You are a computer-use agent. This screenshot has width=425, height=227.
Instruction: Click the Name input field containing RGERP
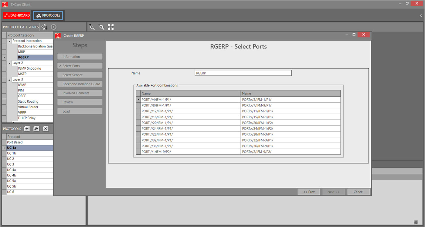243,73
